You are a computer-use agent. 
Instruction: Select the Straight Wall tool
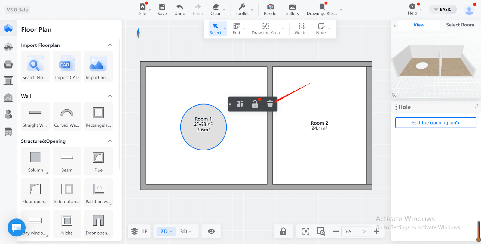click(x=35, y=116)
